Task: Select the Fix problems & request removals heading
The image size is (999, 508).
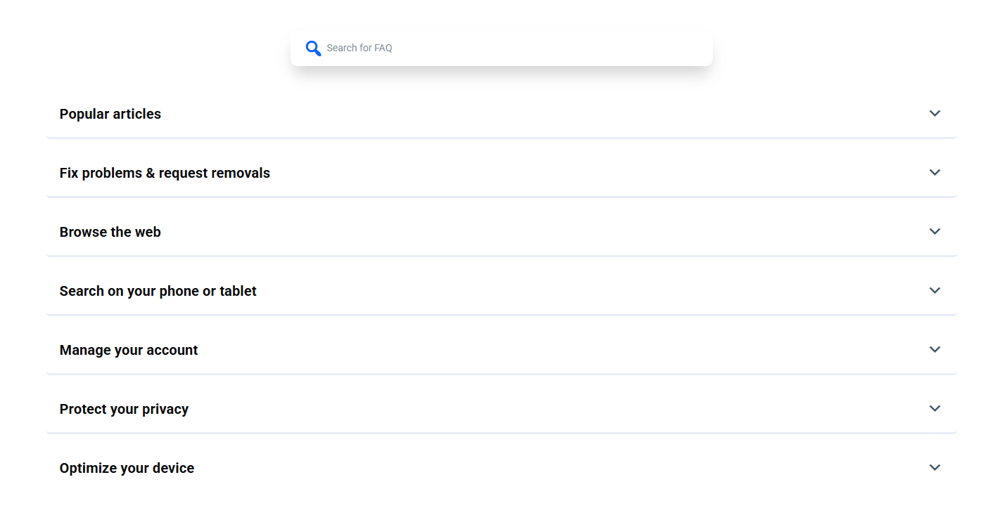Action: [165, 173]
